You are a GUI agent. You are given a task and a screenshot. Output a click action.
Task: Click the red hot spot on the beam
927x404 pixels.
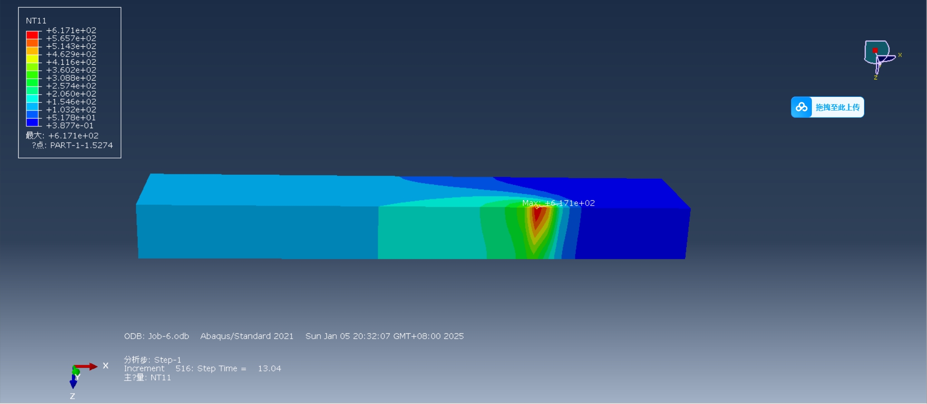[x=537, y=214]
